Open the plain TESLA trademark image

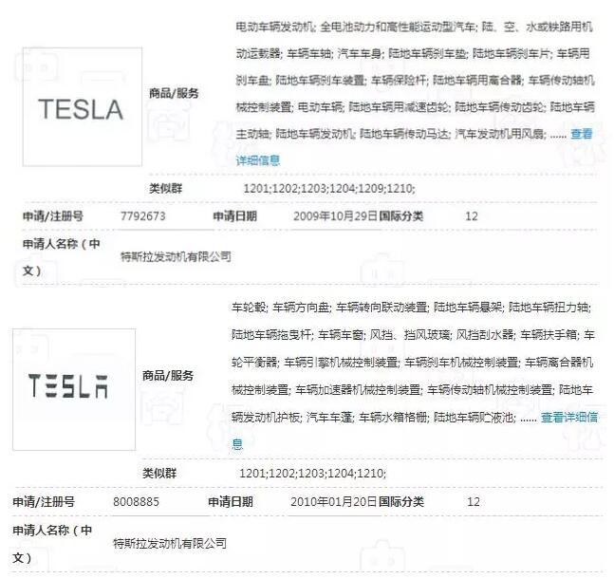point(83,107)
